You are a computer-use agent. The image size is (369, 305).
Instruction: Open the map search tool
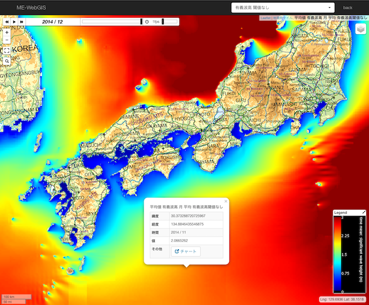[x=7, y=61]
